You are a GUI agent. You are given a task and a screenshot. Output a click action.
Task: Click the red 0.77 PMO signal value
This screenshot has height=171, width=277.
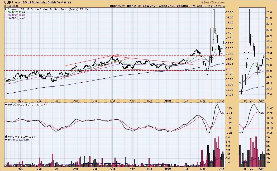(x=44, y=105)
